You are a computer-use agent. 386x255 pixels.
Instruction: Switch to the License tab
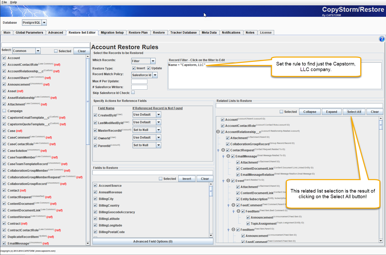point(266,33)
